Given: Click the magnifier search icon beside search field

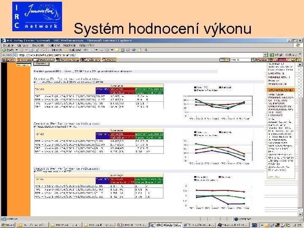Looking at the screenshot, I should (253, 60).
